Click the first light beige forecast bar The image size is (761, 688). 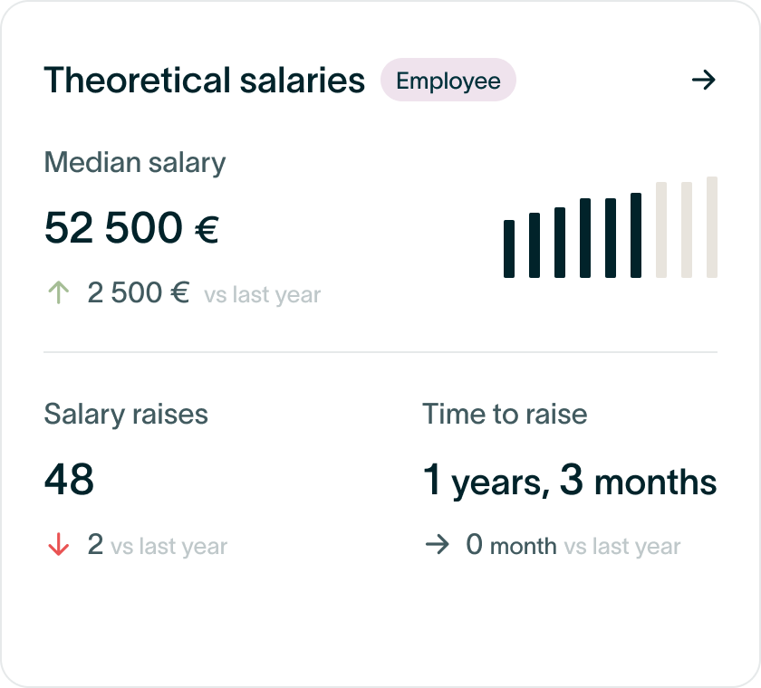[661, 230]
